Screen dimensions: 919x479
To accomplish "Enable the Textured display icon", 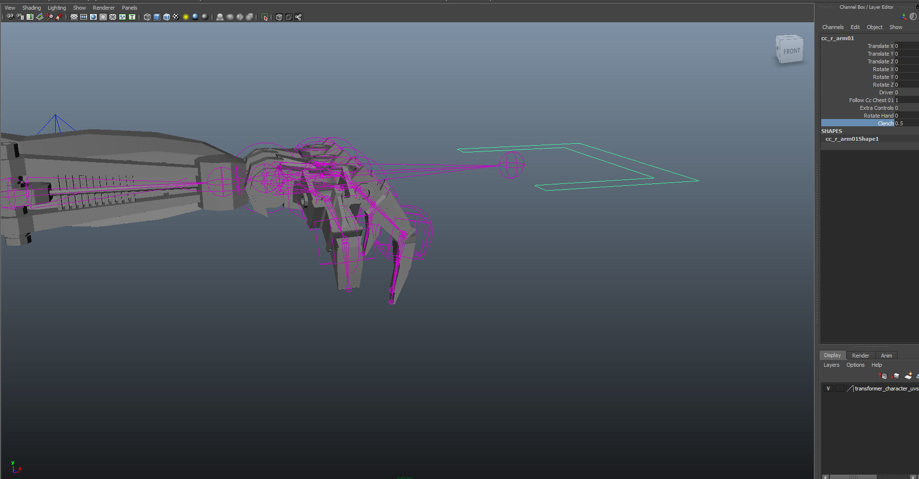I will pyautogui.click(x=176, y=17).
